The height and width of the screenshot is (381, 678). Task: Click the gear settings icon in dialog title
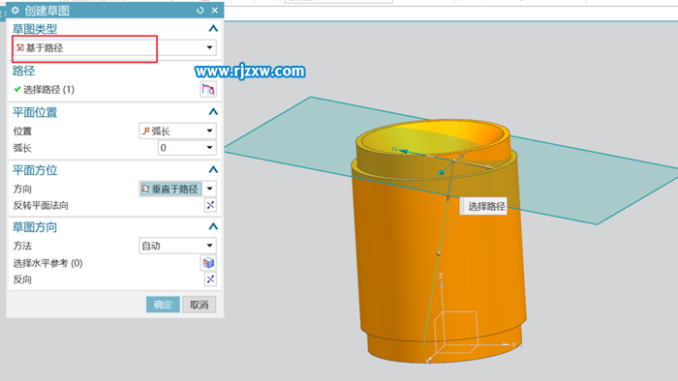pos(15,11)
